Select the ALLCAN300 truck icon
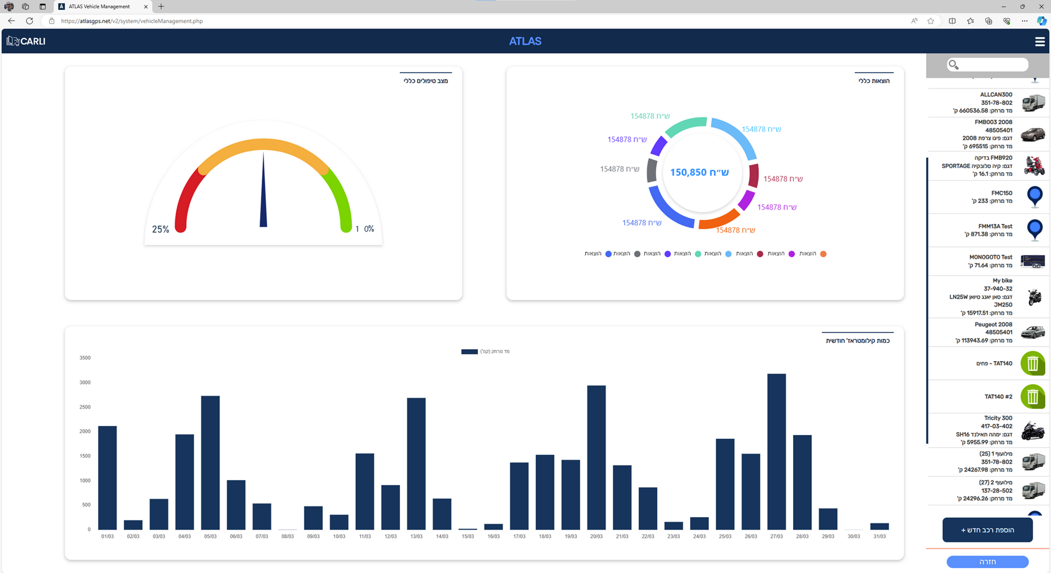Screen dimensions: 1051x573 1033,103
